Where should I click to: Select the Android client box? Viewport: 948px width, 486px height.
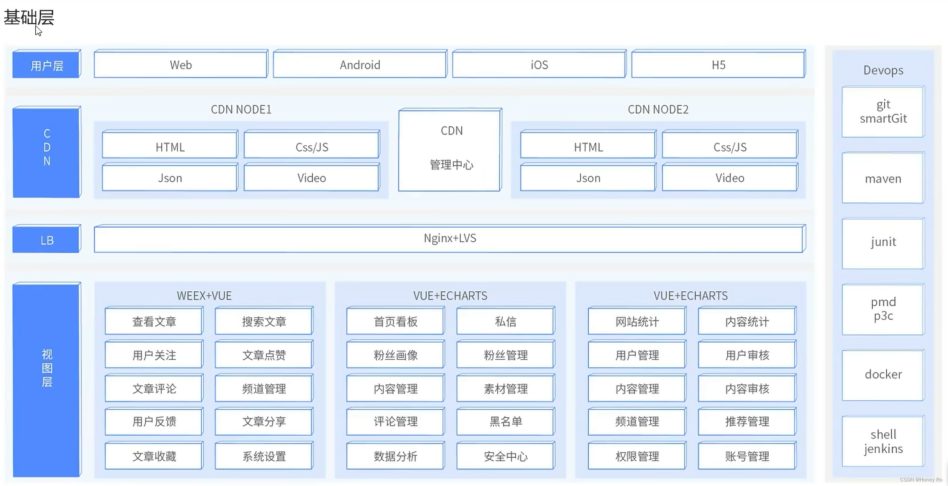tap(359, 65)
